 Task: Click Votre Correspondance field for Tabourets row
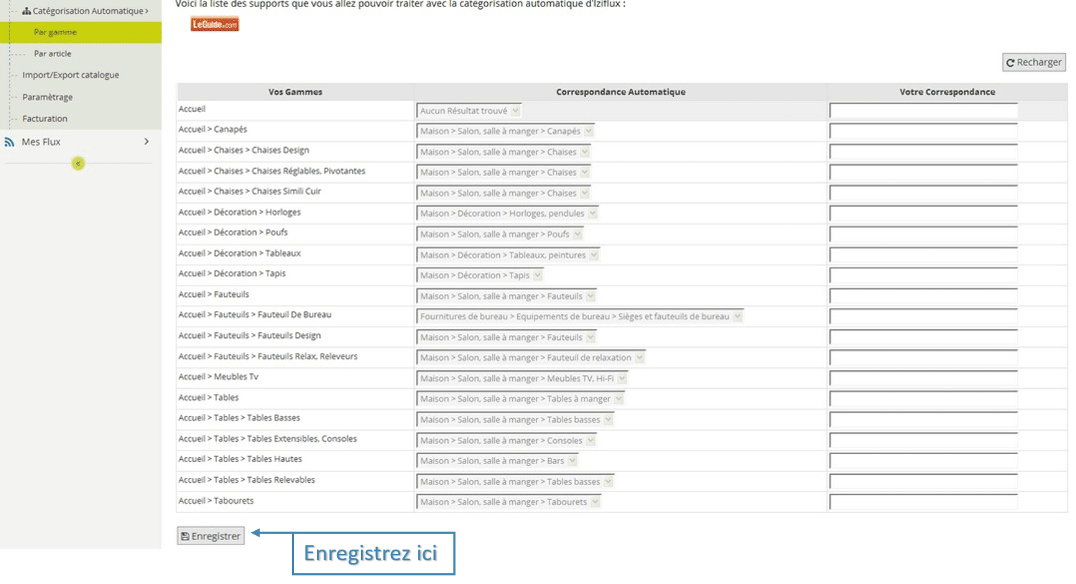tap(924, 502)
